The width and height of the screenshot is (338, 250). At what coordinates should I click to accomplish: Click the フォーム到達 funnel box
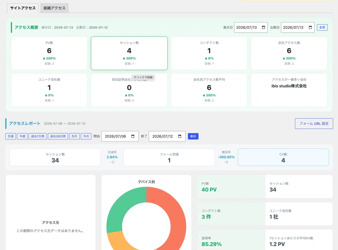(x=169, y=157)
